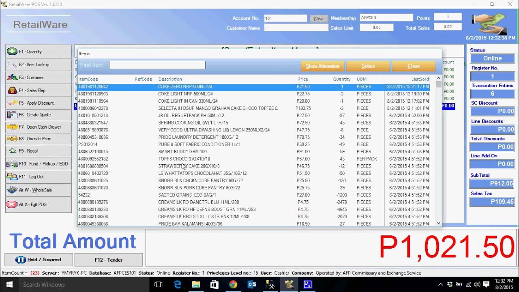Sort items by the ItemCode column header

click(88, 79)
